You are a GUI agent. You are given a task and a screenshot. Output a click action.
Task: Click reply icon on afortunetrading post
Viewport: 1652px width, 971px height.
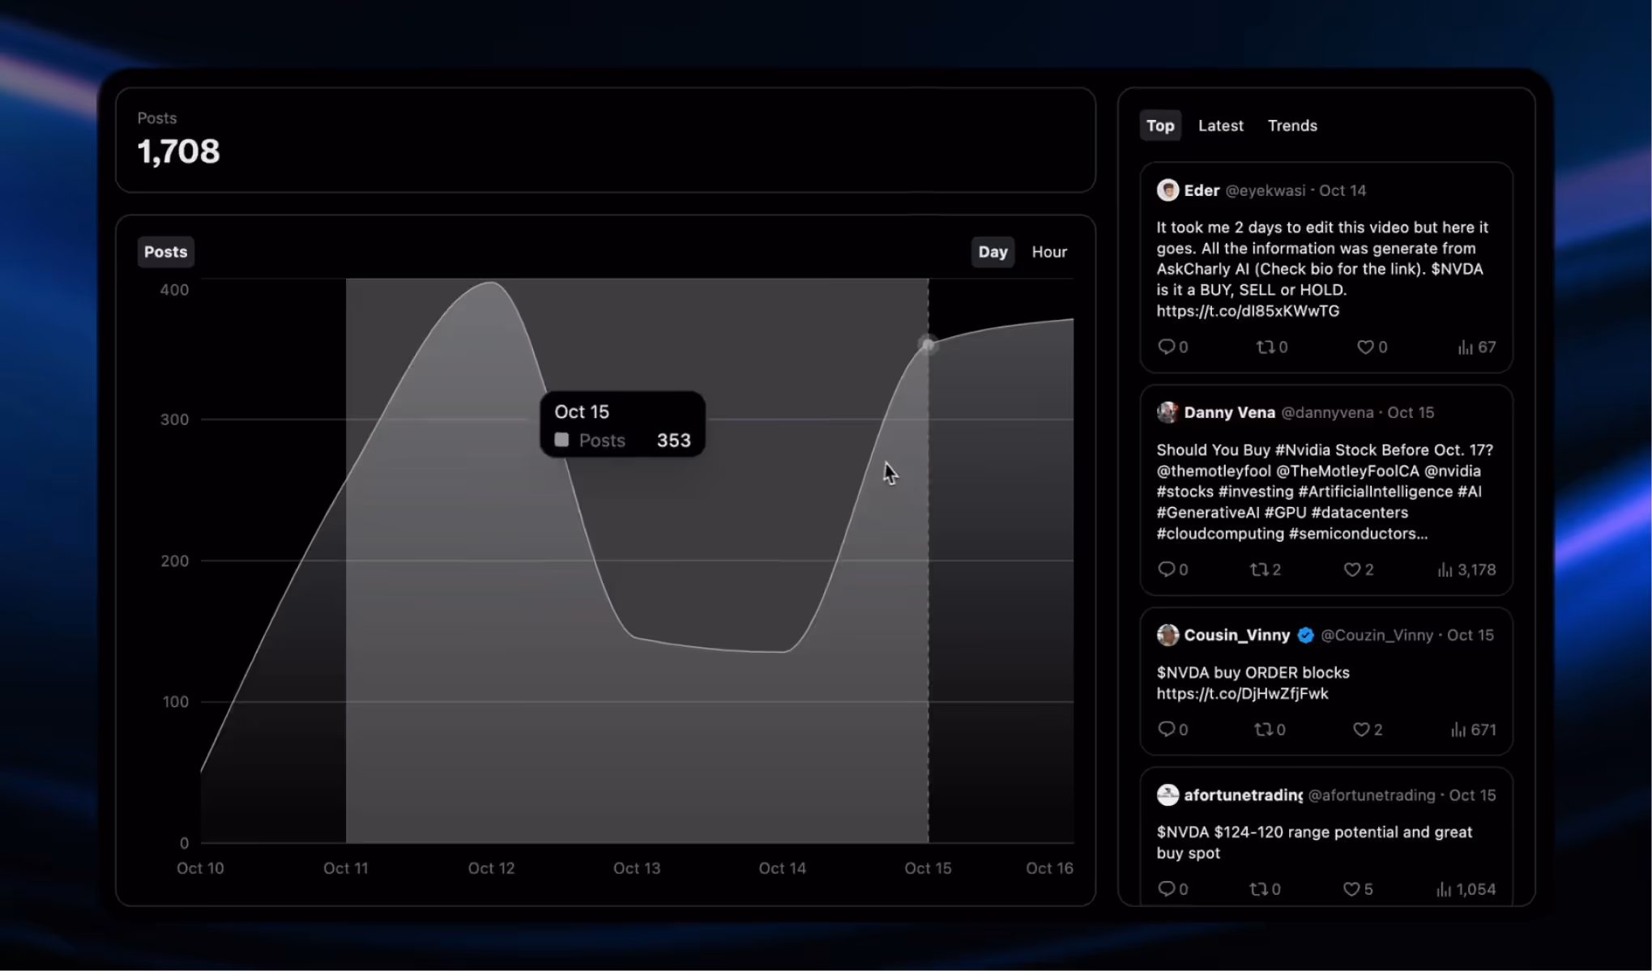coord(1166,888)
